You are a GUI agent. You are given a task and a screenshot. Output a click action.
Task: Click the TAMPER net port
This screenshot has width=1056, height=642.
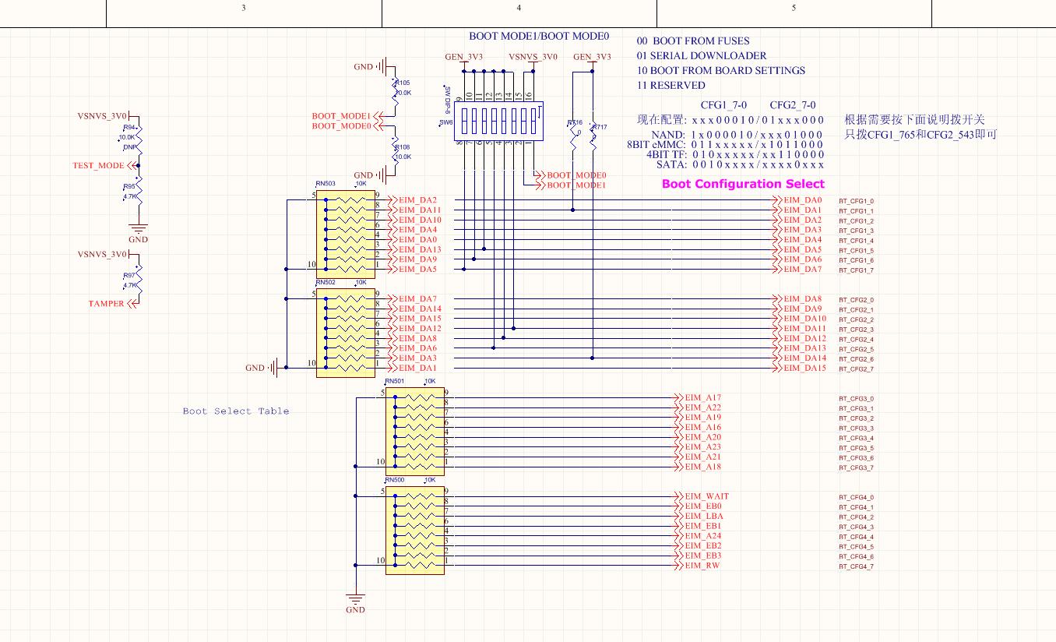point(112,304)
